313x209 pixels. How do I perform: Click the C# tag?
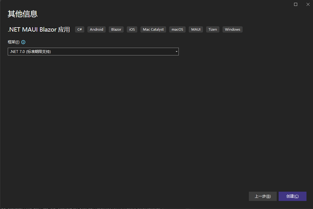(x=80, y=29)
